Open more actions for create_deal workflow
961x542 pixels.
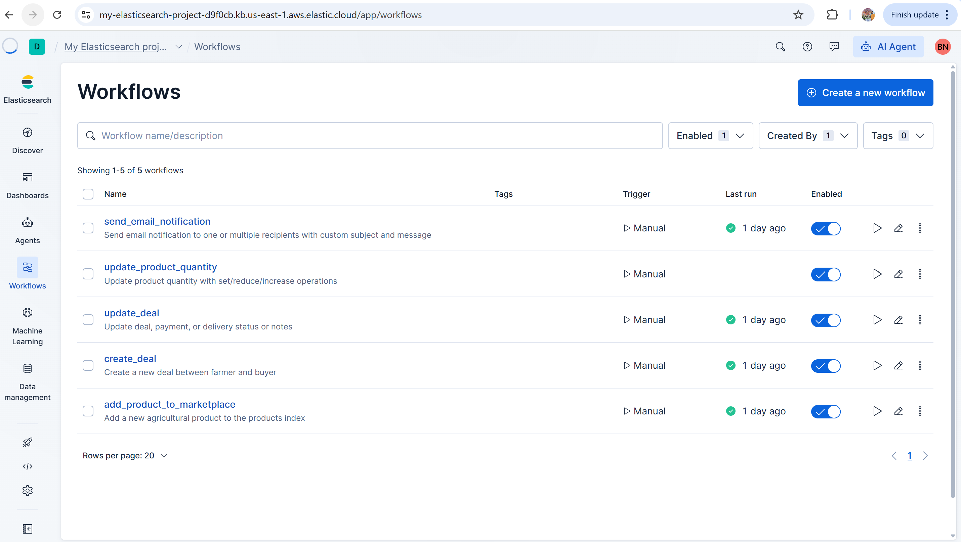[920, 365]
